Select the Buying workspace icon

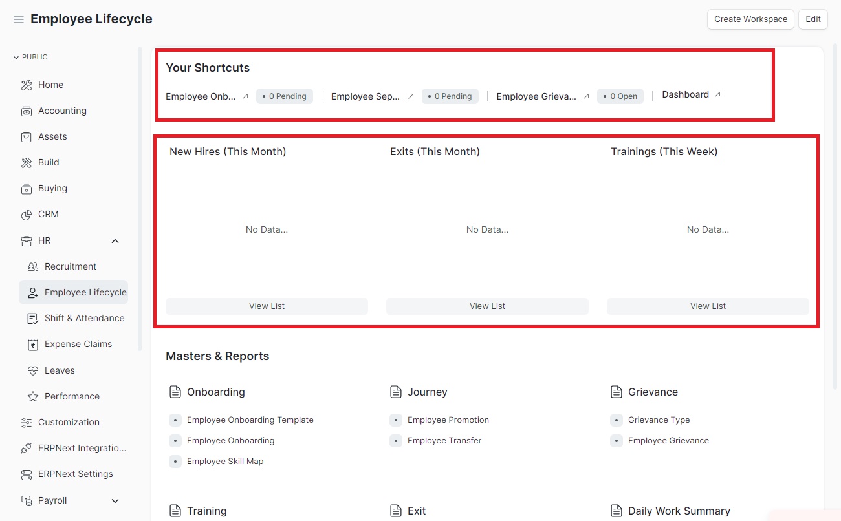26,188
